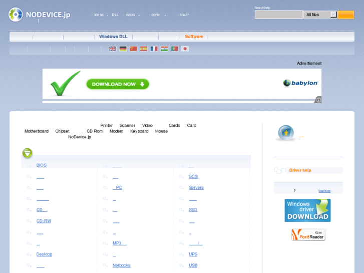This screenshot has width=364, height=273.
Task: Open the Windows driver DOWNLOAD banner
Action: 307,210
